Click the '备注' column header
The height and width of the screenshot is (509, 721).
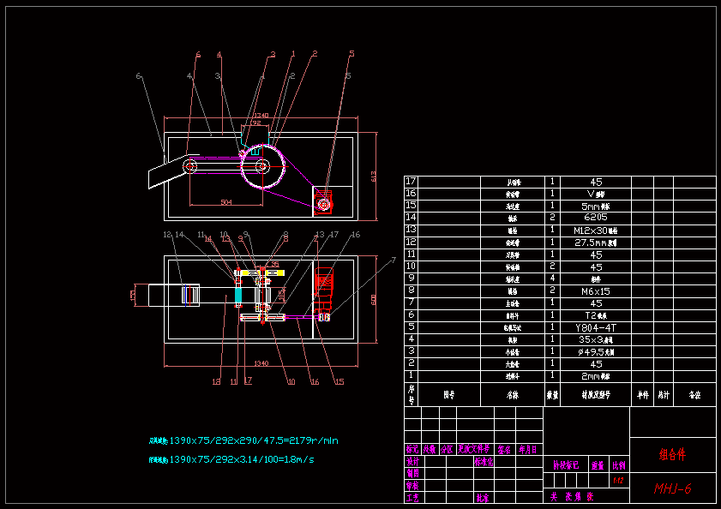point(694,395)
